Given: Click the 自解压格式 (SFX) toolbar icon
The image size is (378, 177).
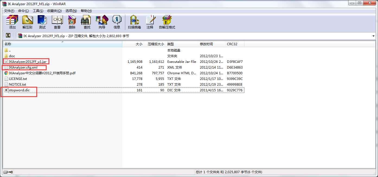Looking at the screenshot, I should tap(167, 20).
